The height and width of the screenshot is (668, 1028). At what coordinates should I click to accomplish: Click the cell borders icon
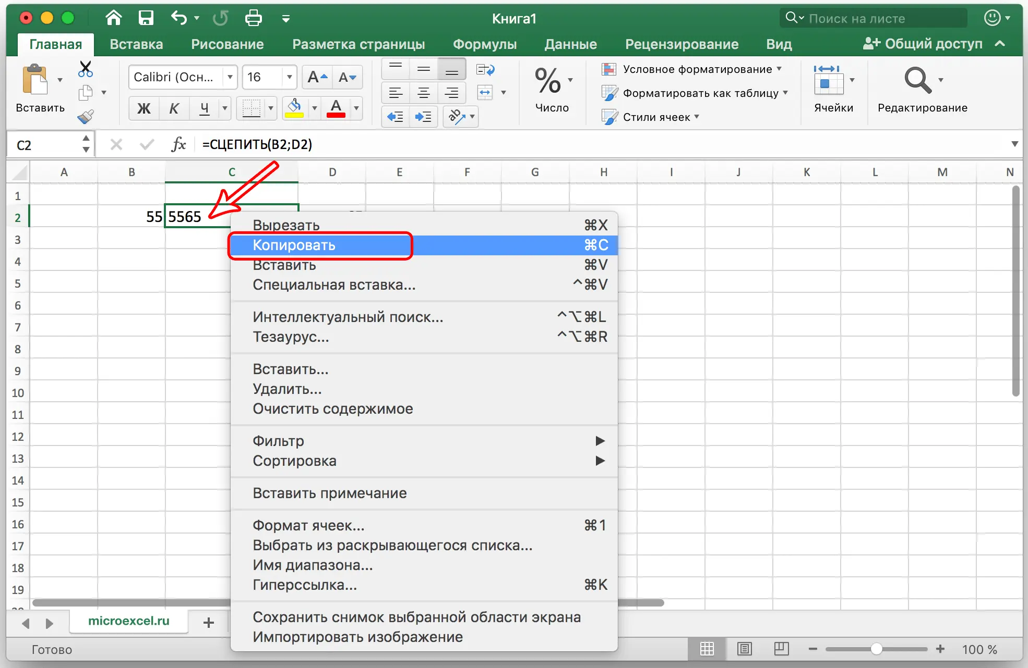[x=251, y=108]
